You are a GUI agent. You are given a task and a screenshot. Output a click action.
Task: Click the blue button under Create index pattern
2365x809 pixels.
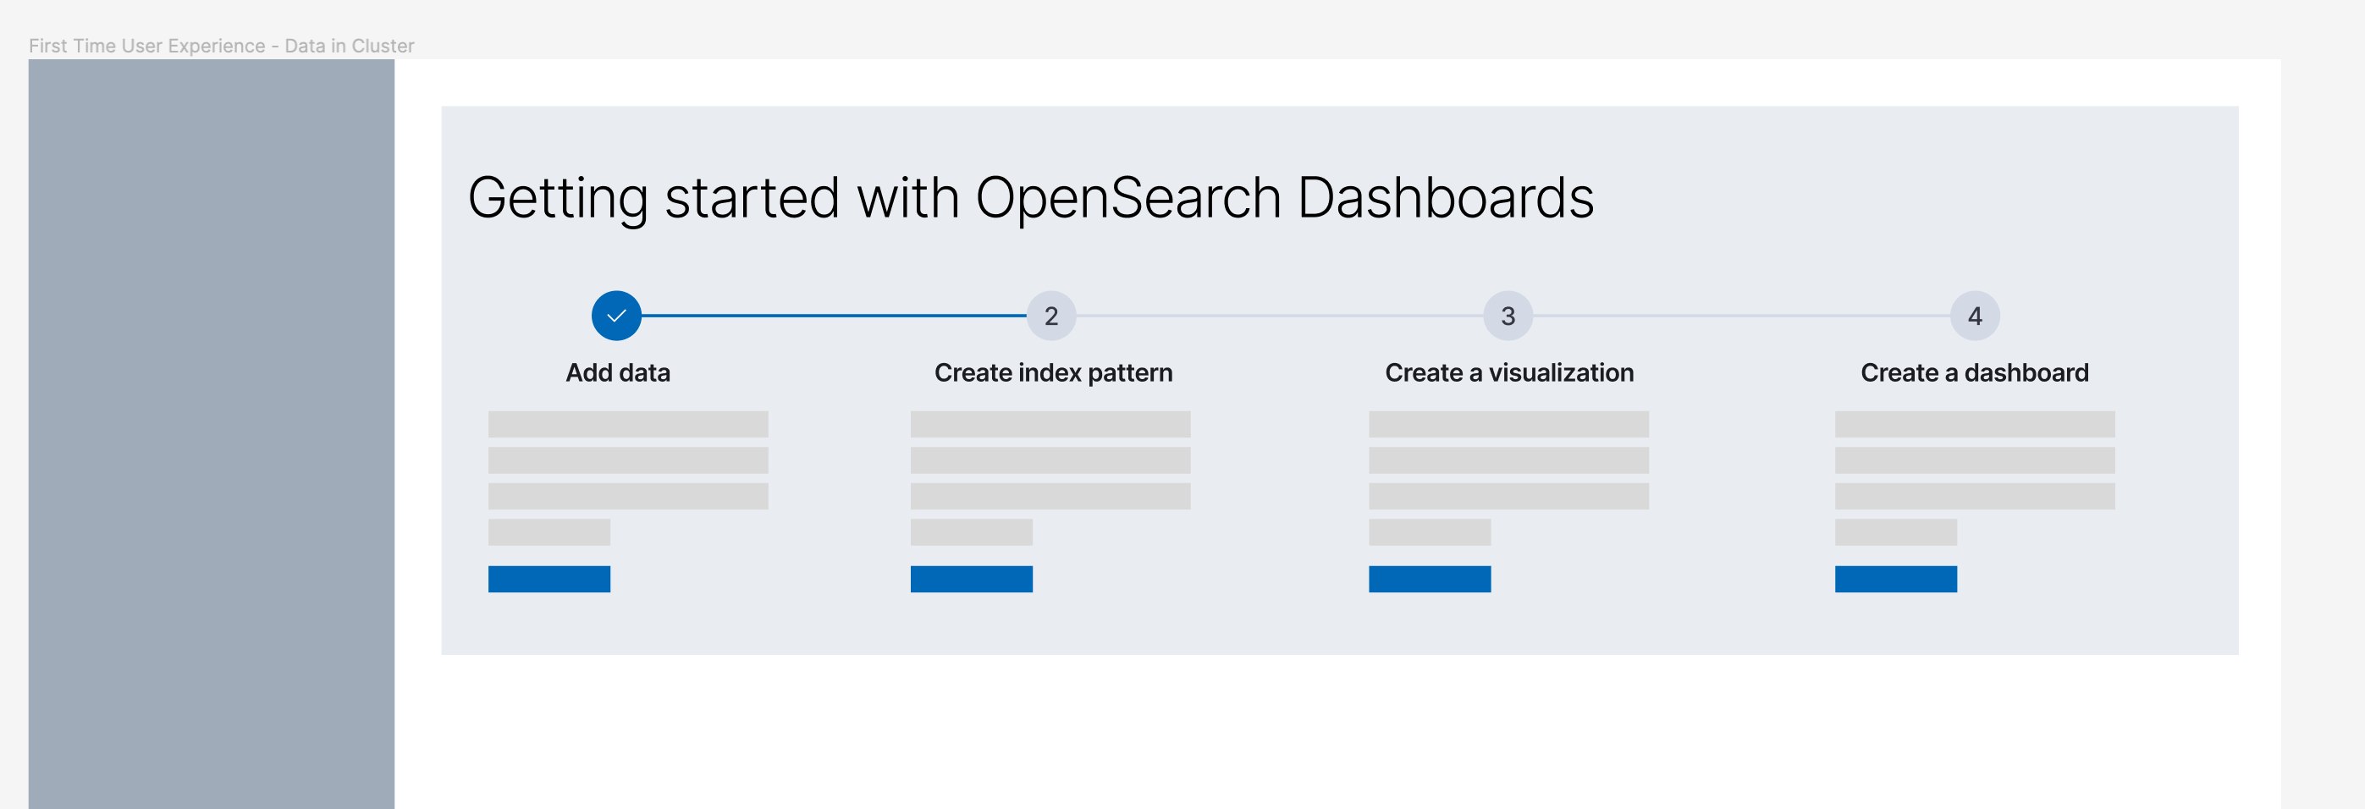point(972,580)
